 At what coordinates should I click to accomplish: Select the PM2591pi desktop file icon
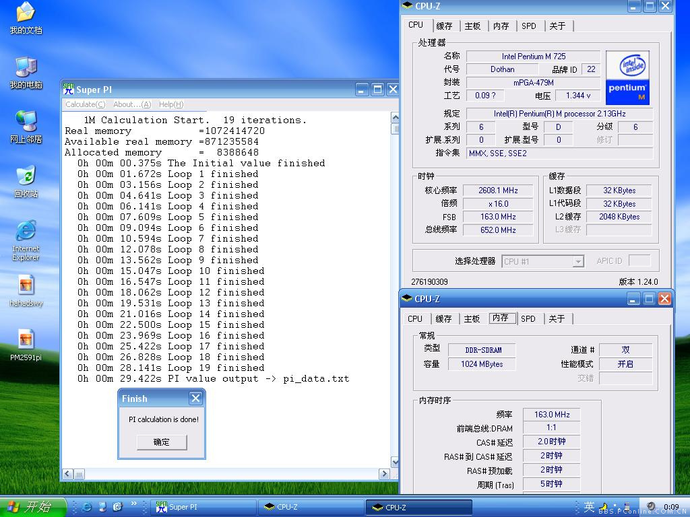[26, 345]
